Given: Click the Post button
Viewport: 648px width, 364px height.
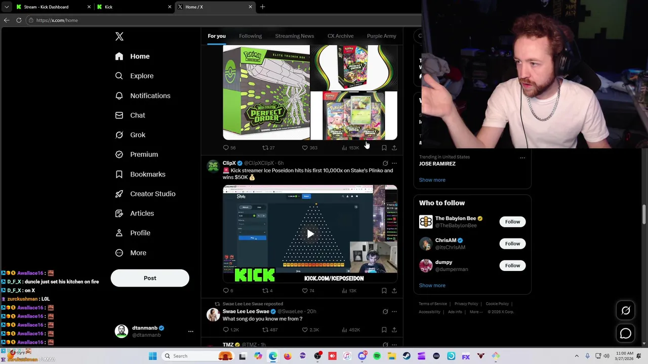Looking at the screenshot, I should click(150, 278).
